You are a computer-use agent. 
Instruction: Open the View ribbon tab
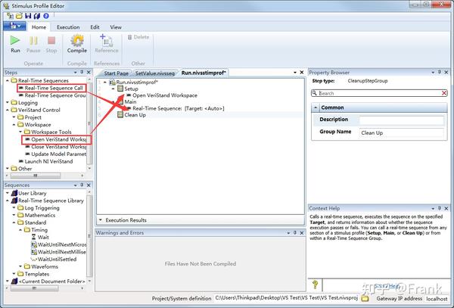tap(116, 27)
